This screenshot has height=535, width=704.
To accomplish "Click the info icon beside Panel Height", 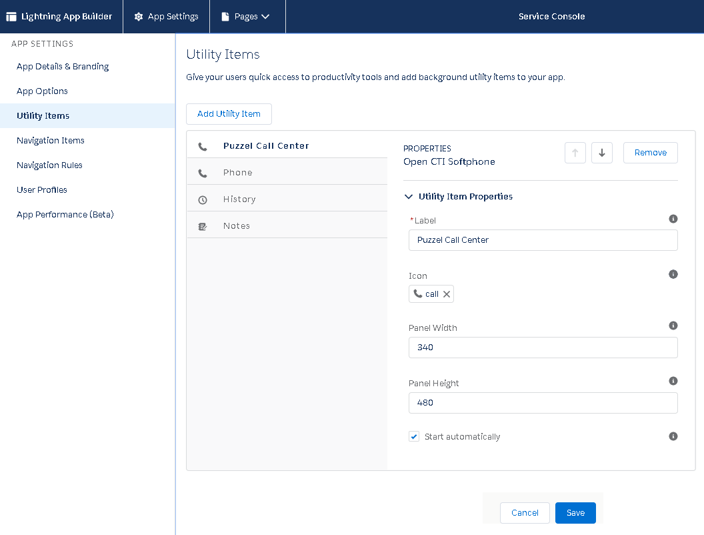I will pyautogui.click(x=673, y=381).
